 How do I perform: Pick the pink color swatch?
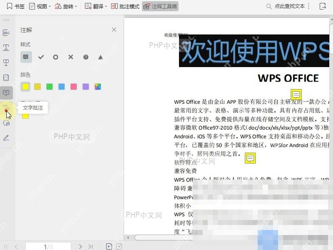click(x=74, y=87)
